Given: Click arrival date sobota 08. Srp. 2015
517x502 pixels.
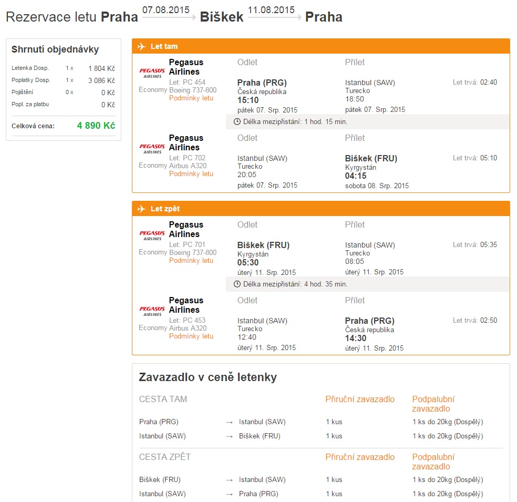Looking at the screenshot, I should click(377, 186).
